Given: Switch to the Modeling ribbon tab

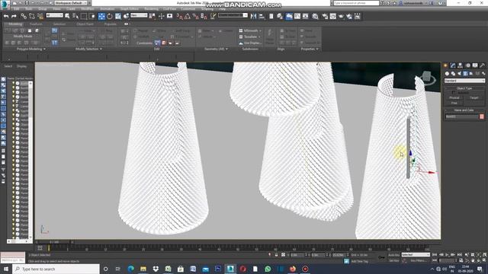Looking at the screenshot, I should pos(15,24).
